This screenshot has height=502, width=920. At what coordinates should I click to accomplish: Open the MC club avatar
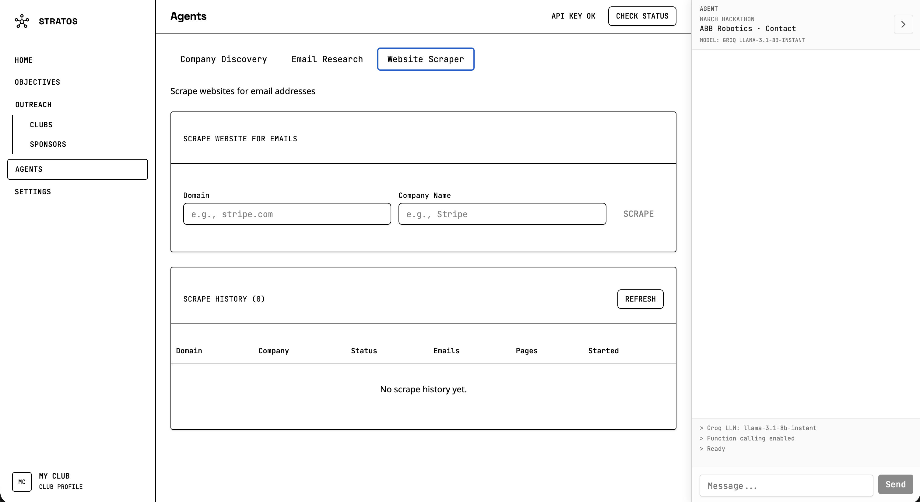pos(22,482)
